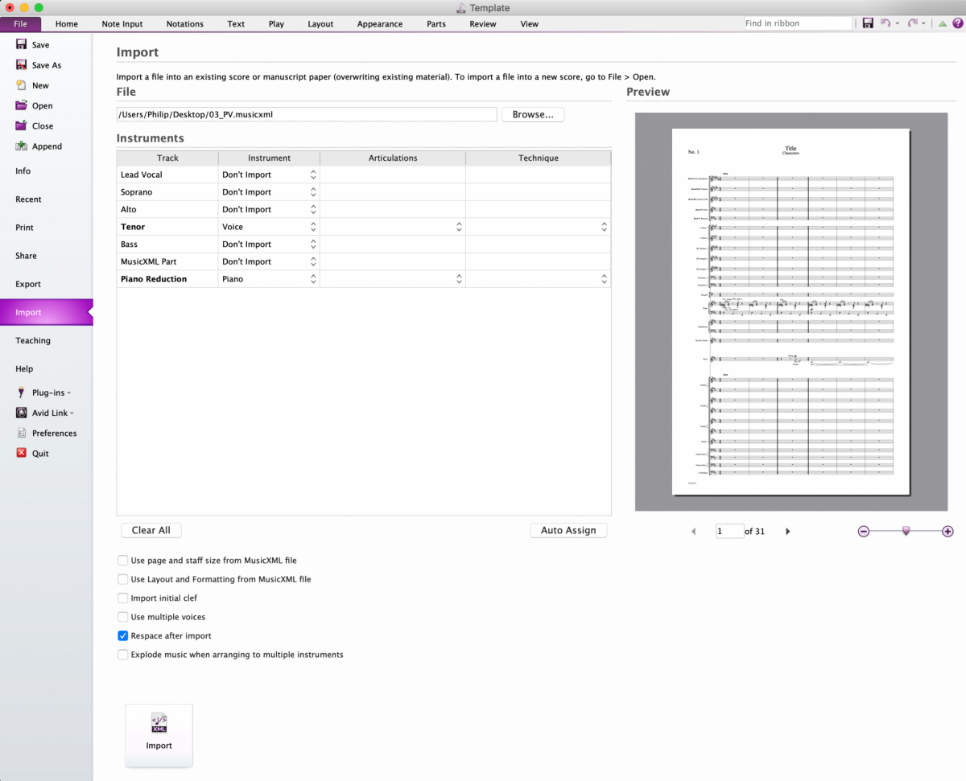Enable Use Layout and Formatting checkbox
This screenshot has width=966, height=781.
point(123,579)
